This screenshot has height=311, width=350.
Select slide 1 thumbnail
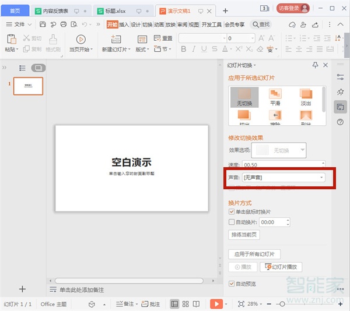(28, 86)
